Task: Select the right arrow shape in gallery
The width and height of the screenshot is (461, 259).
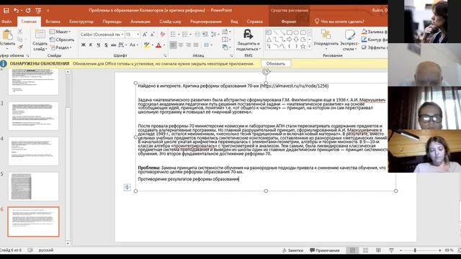Action: tap(290, 40)
